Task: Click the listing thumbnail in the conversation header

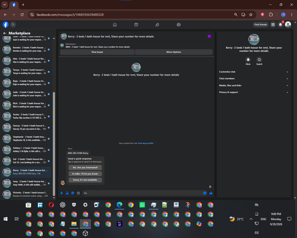Action: 64,36
